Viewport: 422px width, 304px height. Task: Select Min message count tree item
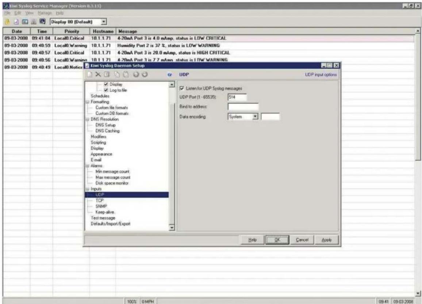coord(112,171)
